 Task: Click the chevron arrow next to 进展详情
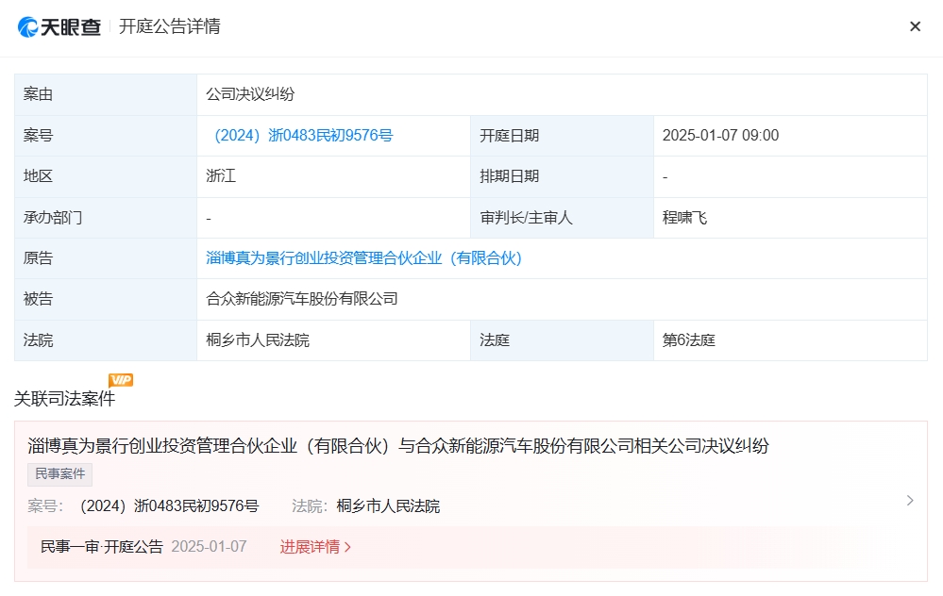347,547
